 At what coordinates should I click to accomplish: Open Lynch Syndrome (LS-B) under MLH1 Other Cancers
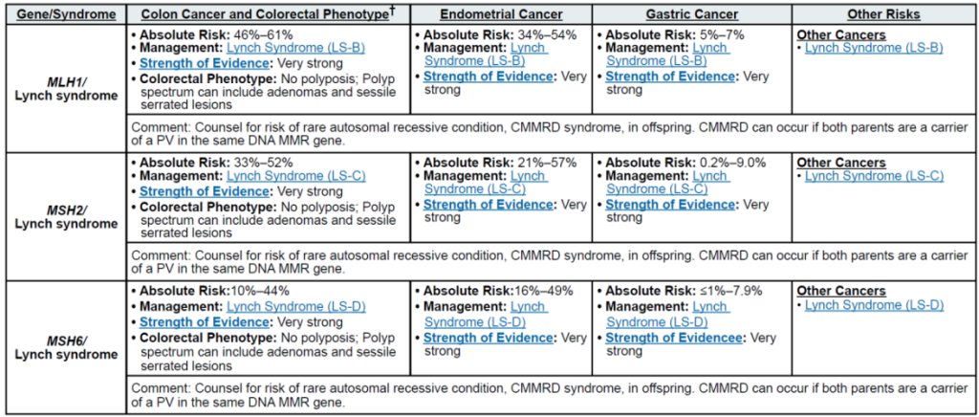[x=874, y=47]
